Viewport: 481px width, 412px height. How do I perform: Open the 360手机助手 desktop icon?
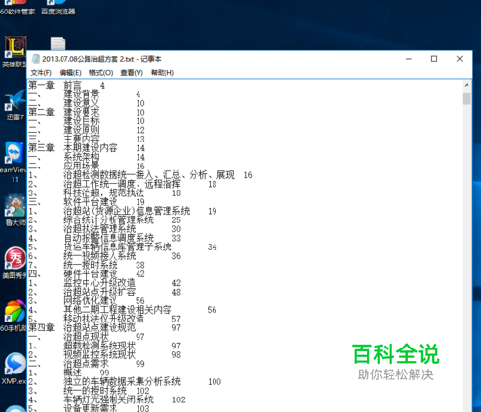pyautogui.click(x=13, y=316)
